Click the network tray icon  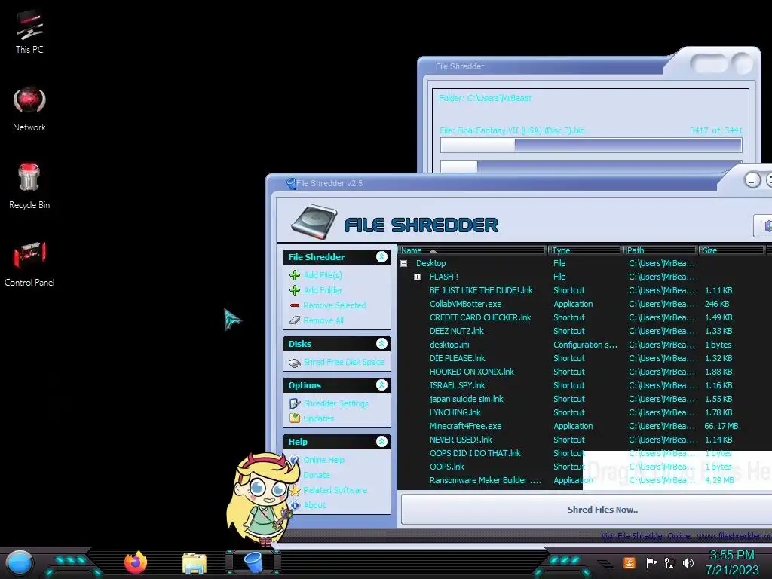click(670, 562)
